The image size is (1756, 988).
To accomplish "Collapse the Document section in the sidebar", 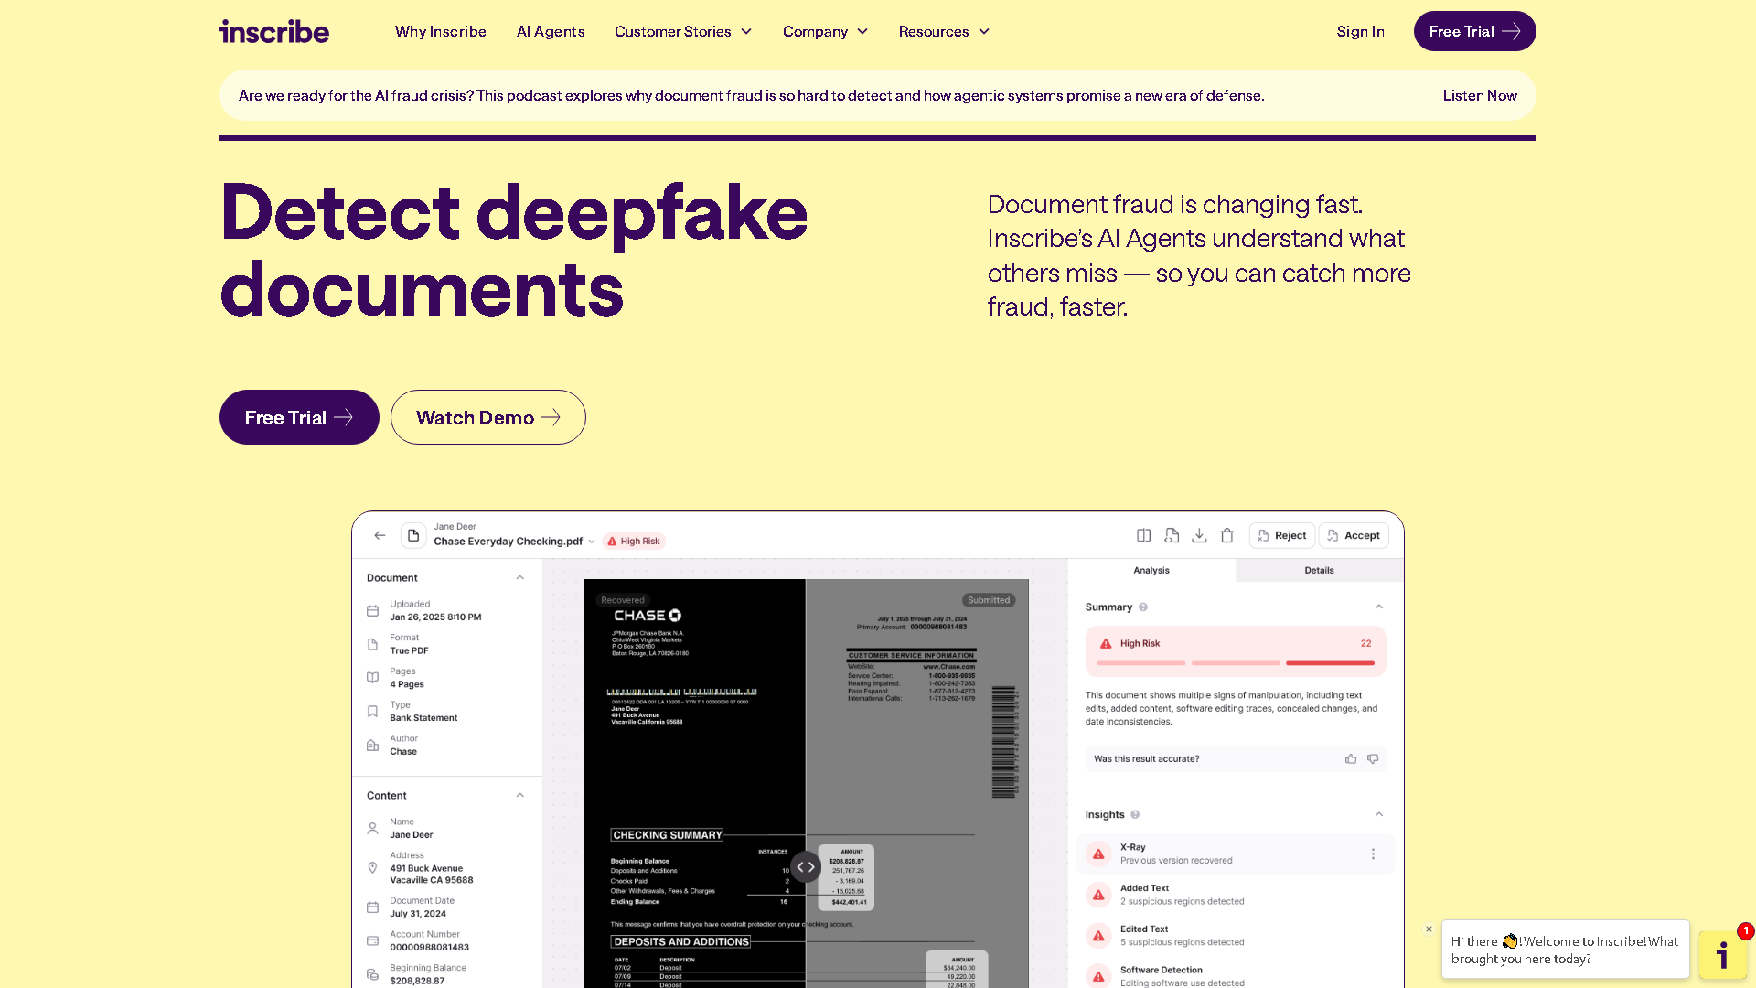I will point(519,577).
